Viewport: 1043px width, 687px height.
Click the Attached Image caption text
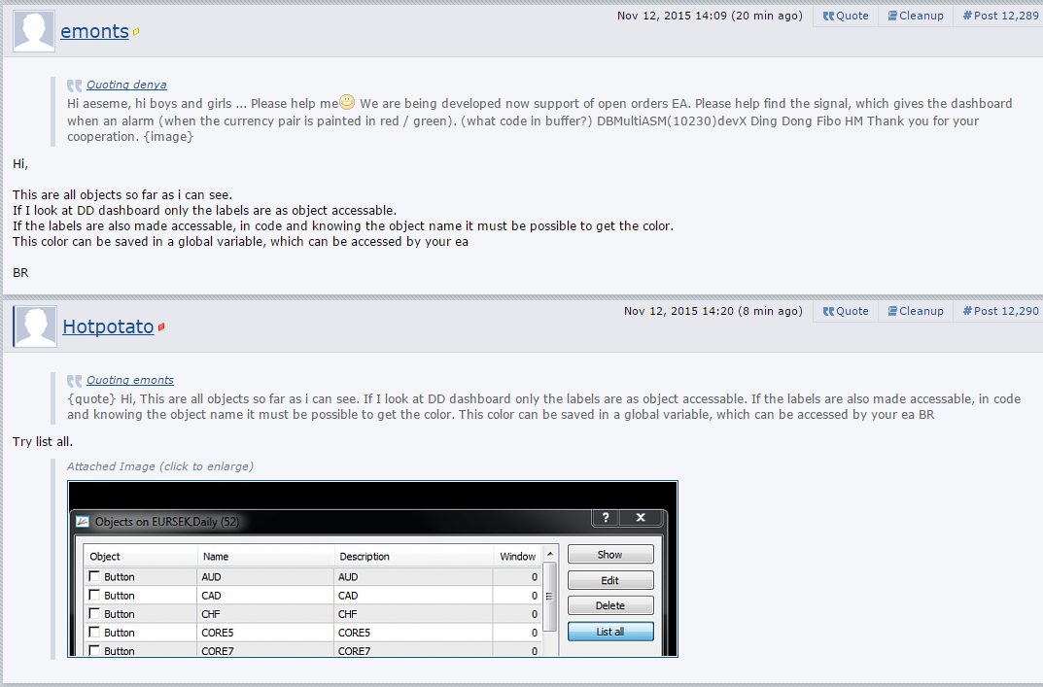[x=160, y=466]
